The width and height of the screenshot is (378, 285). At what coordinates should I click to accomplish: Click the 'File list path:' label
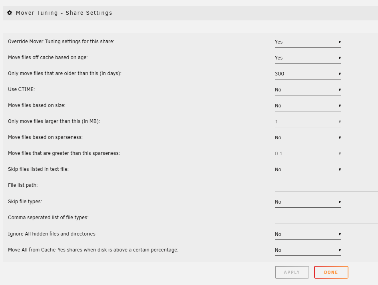click(x=23, y=185)
